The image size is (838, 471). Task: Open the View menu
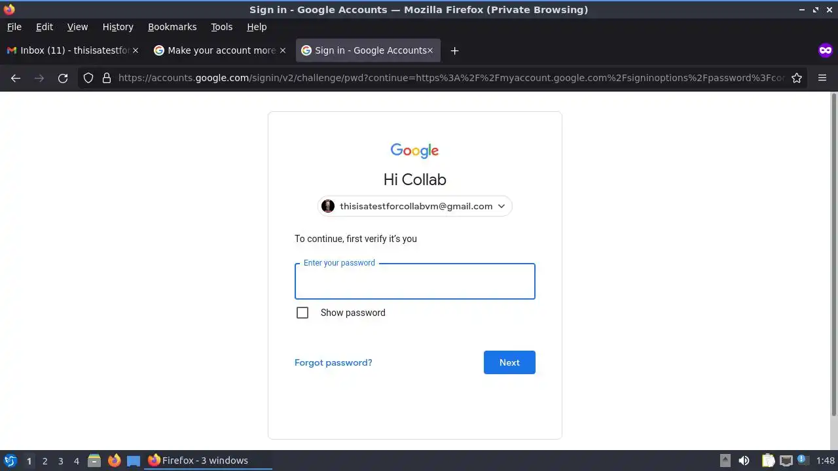(77, 27)
